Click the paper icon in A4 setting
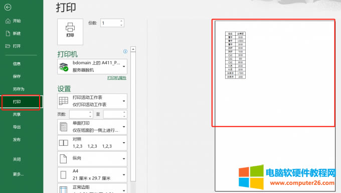Image resolution: width=341 pixels, height=193 pixels. pos(63,175)
